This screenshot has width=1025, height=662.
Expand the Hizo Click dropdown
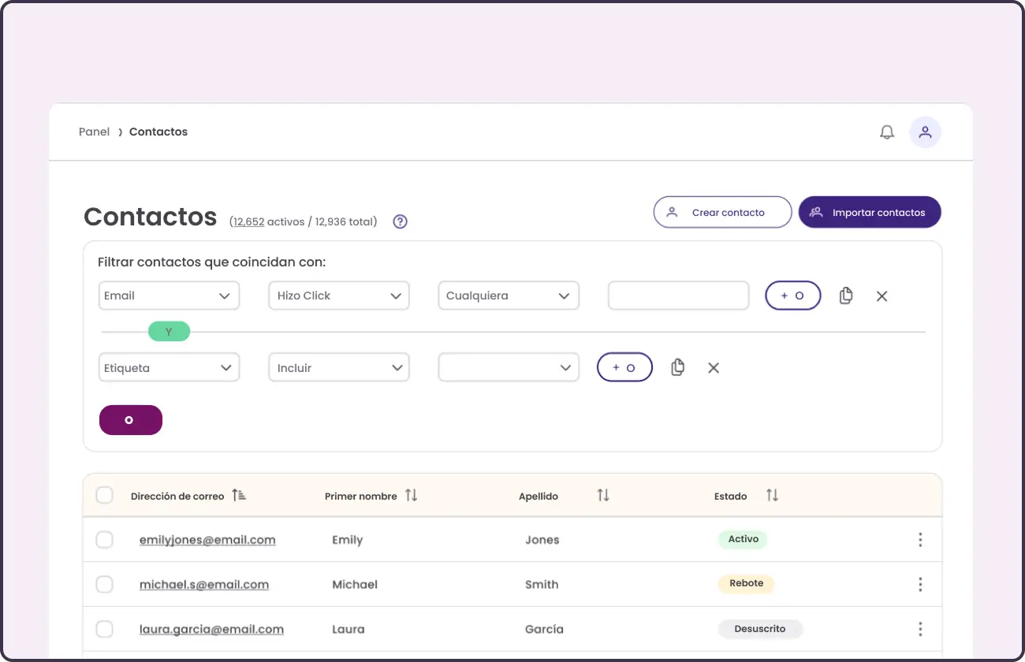click(x=338, y=296)
